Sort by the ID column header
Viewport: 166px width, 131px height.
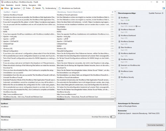tap(113, 12)
